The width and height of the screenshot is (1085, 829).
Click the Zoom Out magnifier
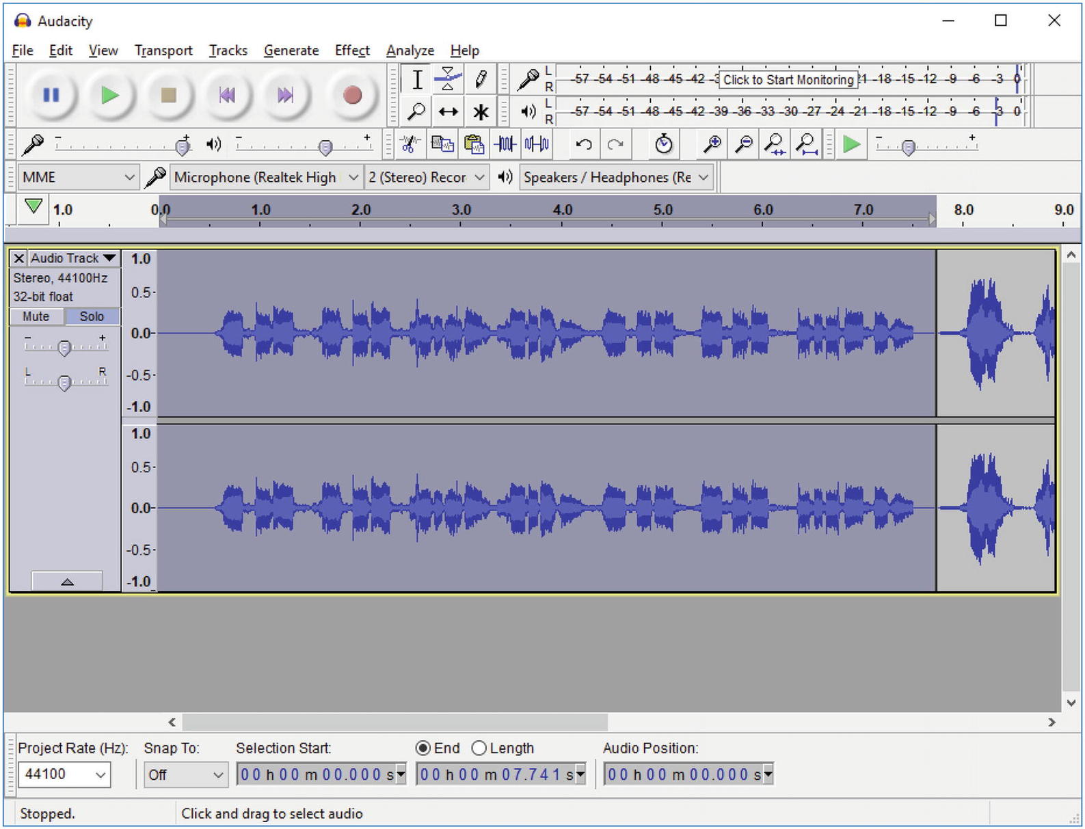[743, 144]
